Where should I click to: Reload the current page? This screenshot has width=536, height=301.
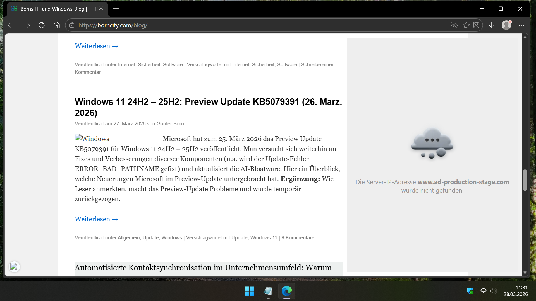click(x=42, y=25)
